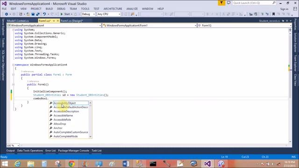This screenshot has height=168, width=299.
Task: Open the Data Tools Operations tab
Action: [x=30, y=151]
